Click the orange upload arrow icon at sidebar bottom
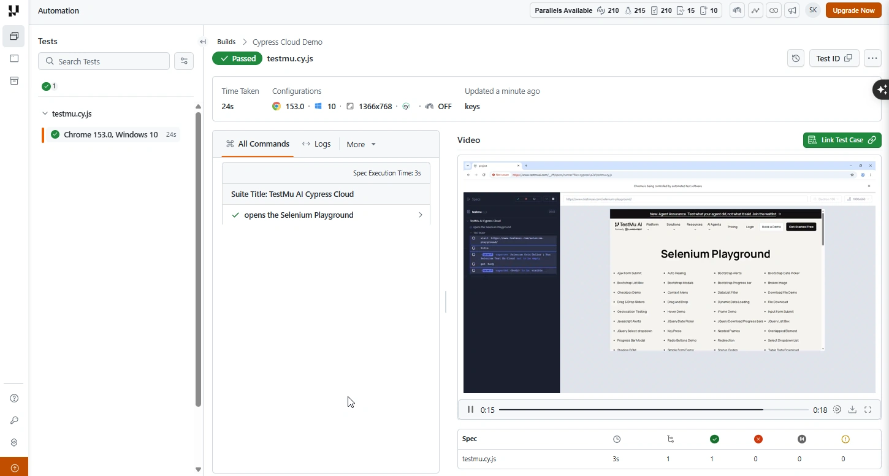Image resolution: width=889 pixels, height=476 pixels. point(14,467)
